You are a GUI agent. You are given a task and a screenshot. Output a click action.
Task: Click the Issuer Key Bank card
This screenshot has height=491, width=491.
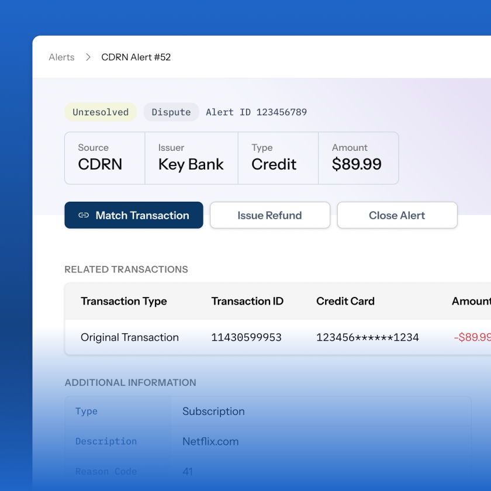(191, 158)
